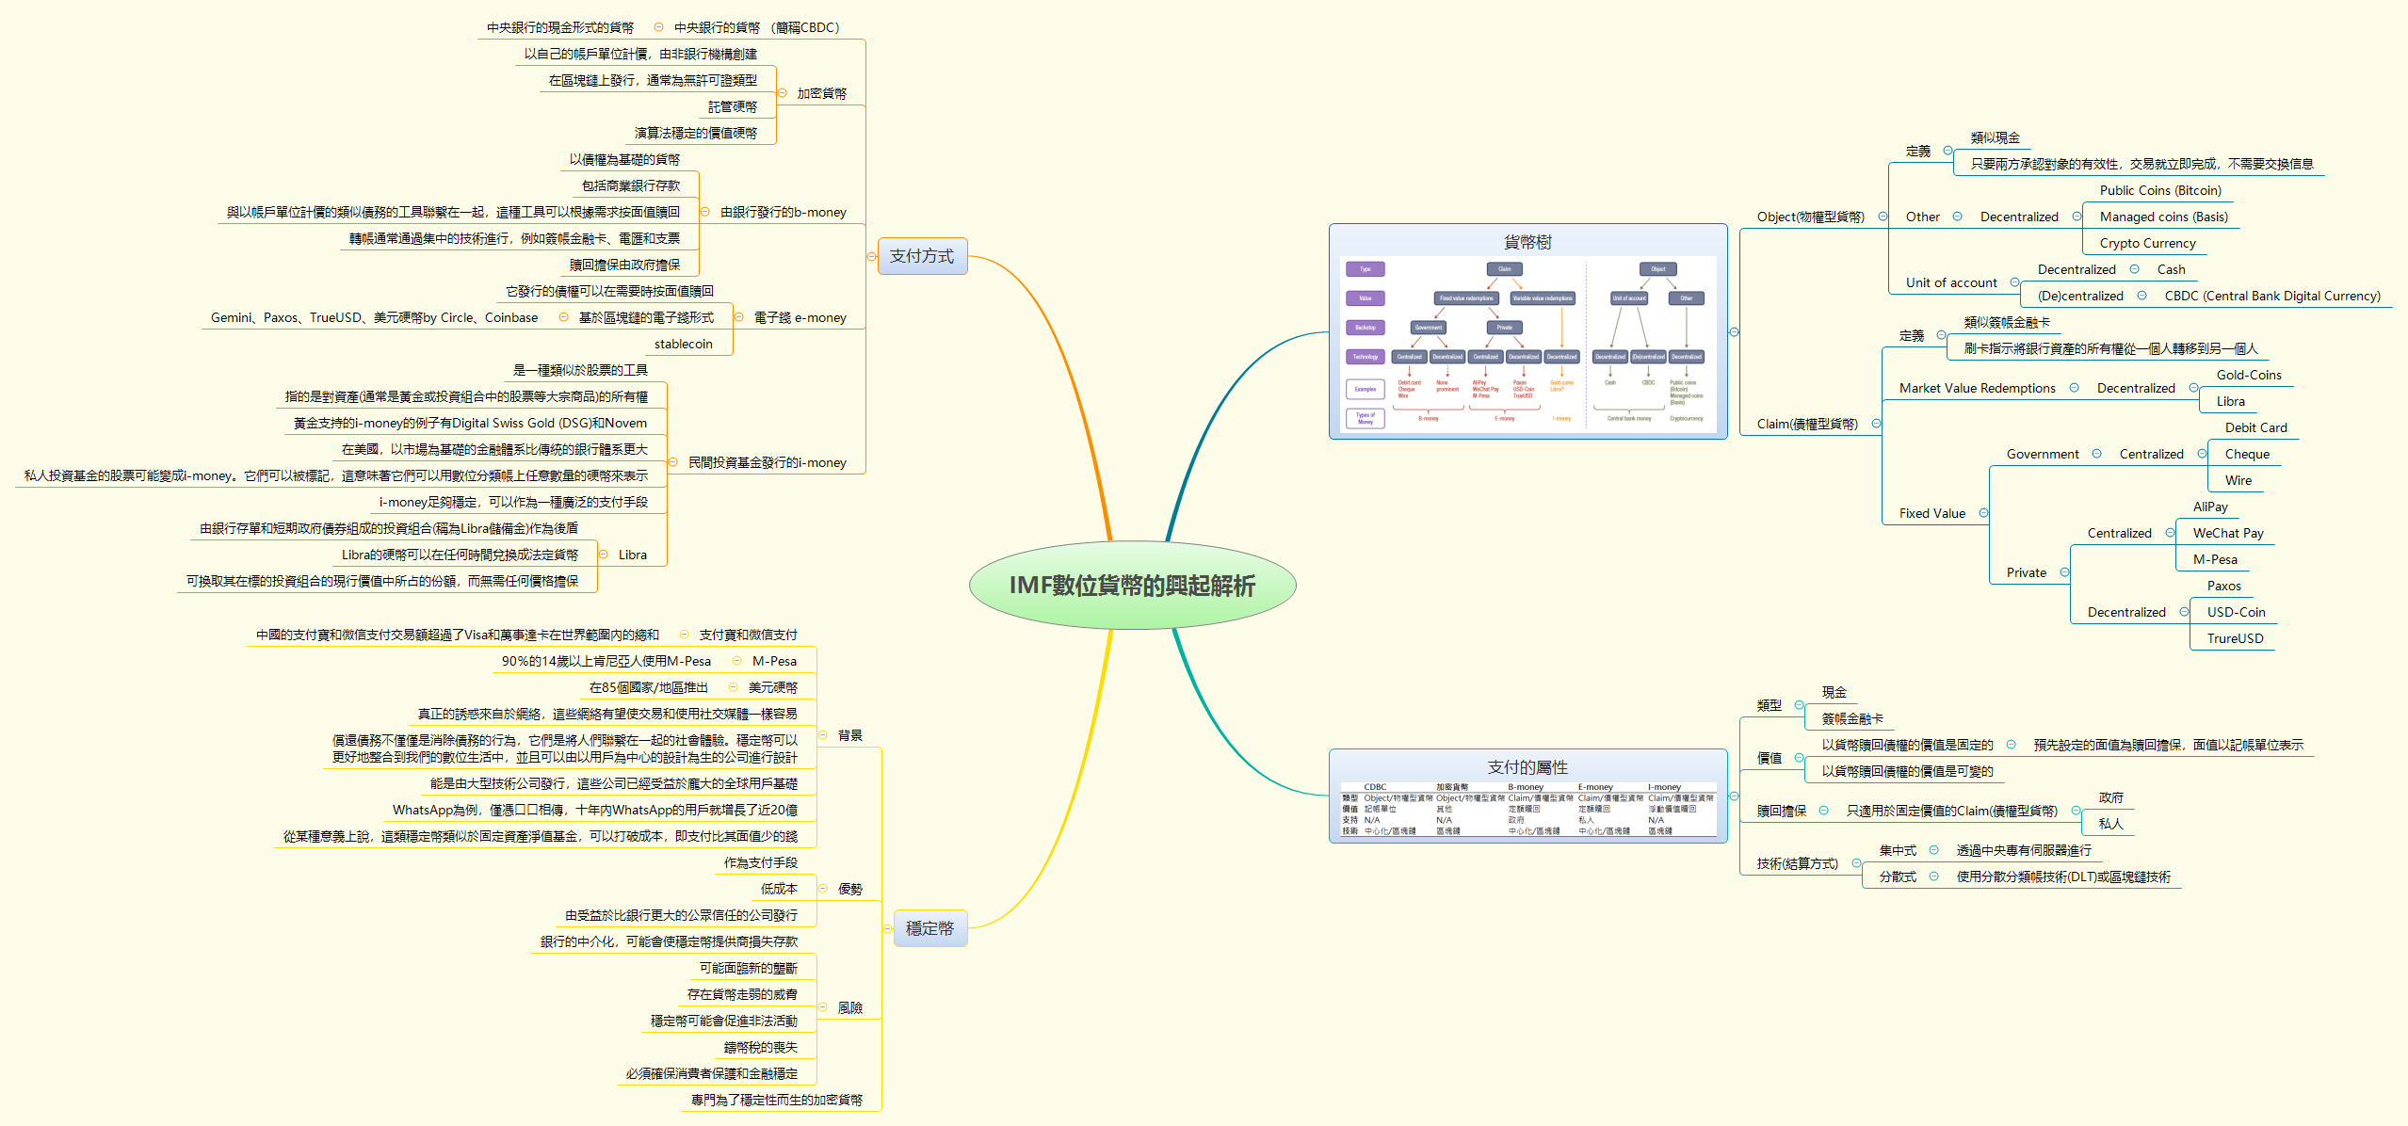Select the Gold-Coins node
2408x1126 pixels.
pos(2251,375)
